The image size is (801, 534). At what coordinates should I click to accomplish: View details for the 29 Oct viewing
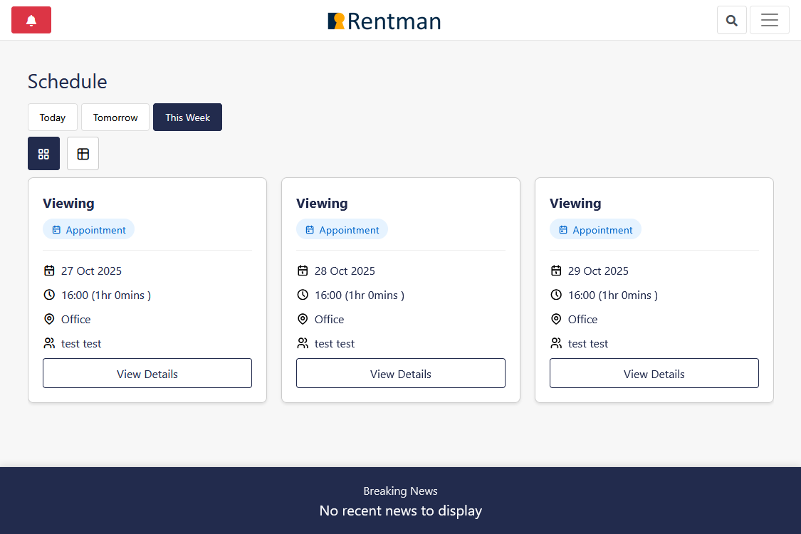654,372
